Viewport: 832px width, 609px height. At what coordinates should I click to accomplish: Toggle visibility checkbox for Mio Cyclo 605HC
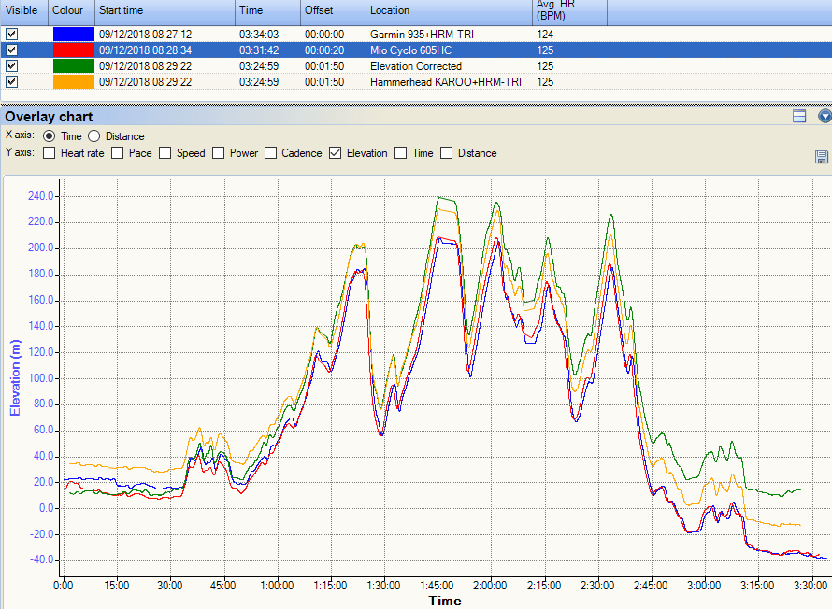tap(11, 50)
